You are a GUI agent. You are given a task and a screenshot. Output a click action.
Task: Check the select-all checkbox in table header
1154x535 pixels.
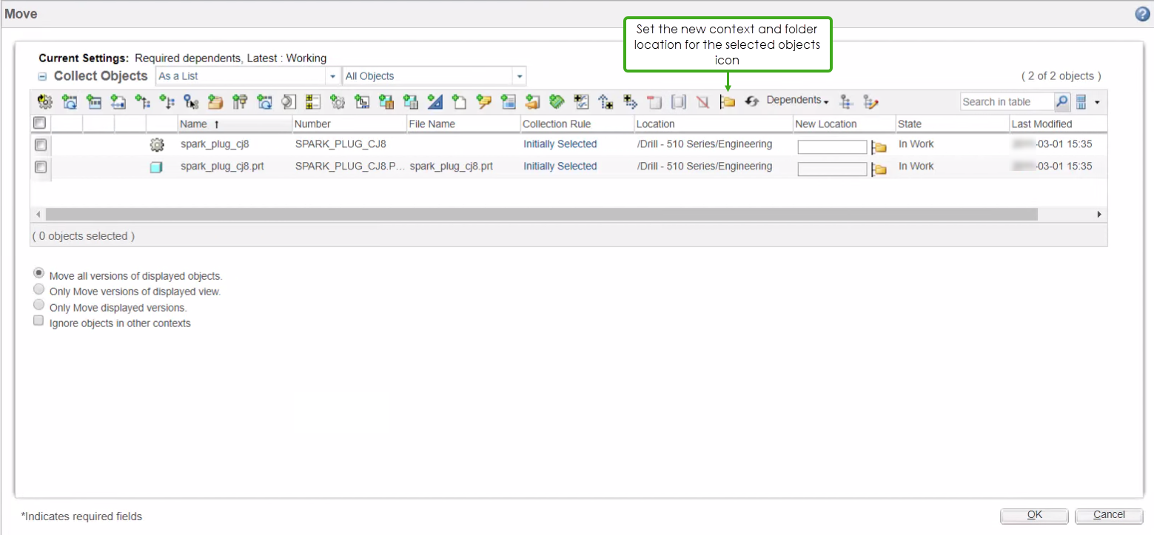pyautogui.click(x=41, y=123)
